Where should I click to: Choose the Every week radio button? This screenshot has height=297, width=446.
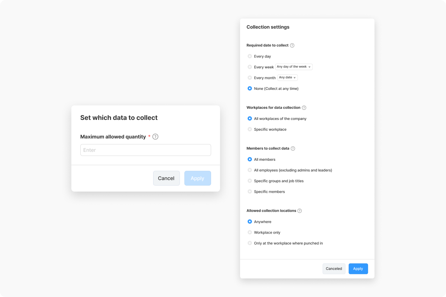tap(250, 67)
